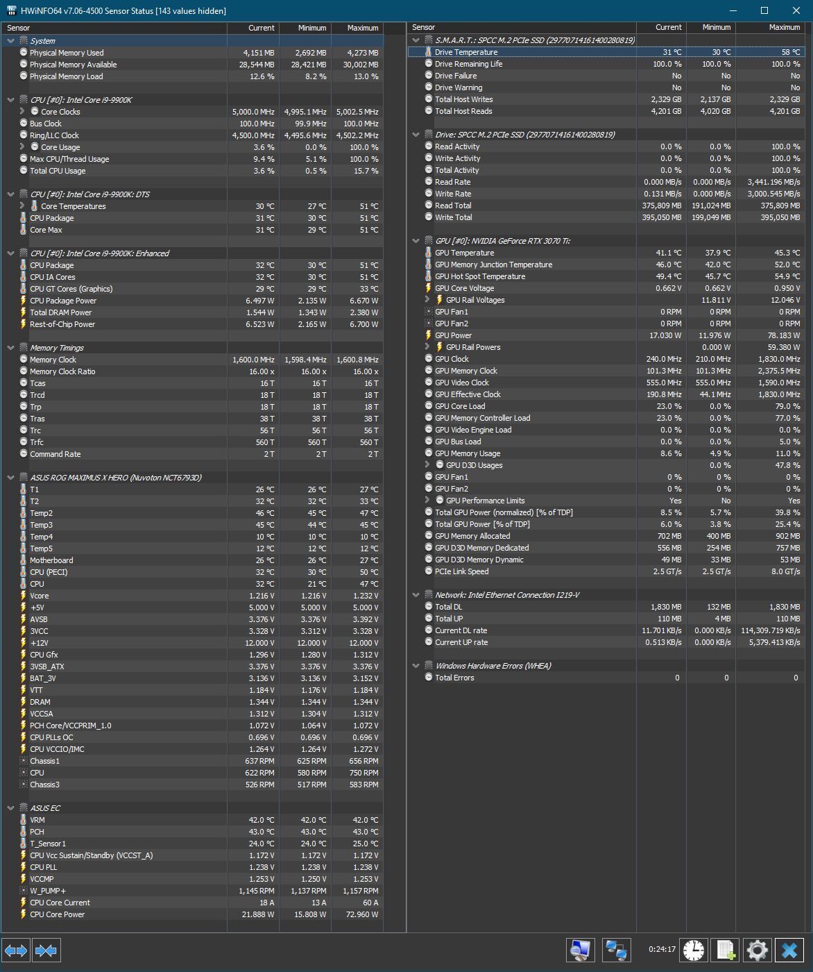Image resolution: width=813 pixels, height=972 pixels.
Task: Click the fan icon beside W_PUMP+
Action: point(24,891)
